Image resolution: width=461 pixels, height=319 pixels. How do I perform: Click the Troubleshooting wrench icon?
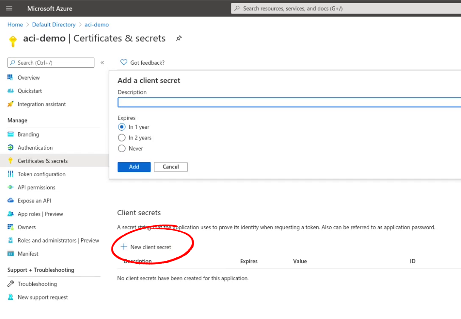point(10,284)
